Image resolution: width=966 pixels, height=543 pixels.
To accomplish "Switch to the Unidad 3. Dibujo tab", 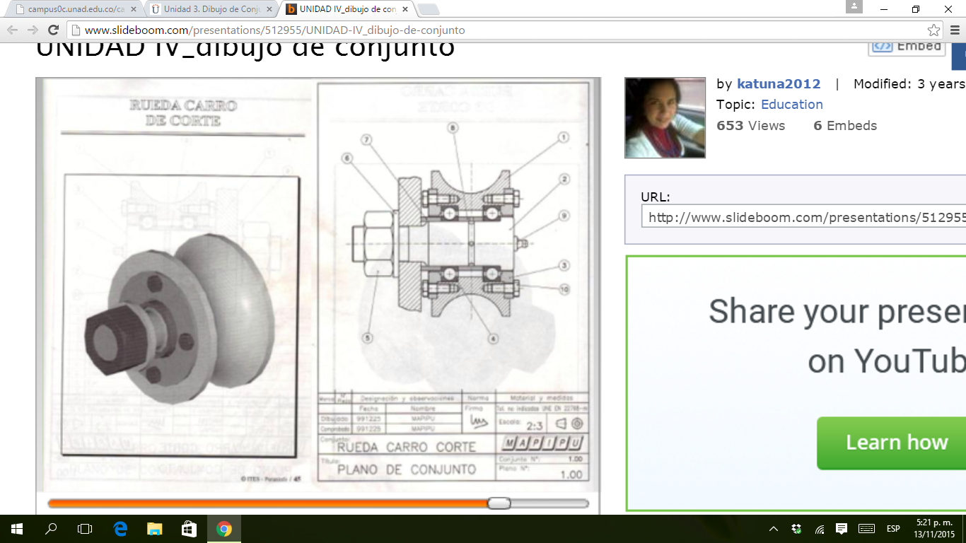I will click(x=206, y=9).
